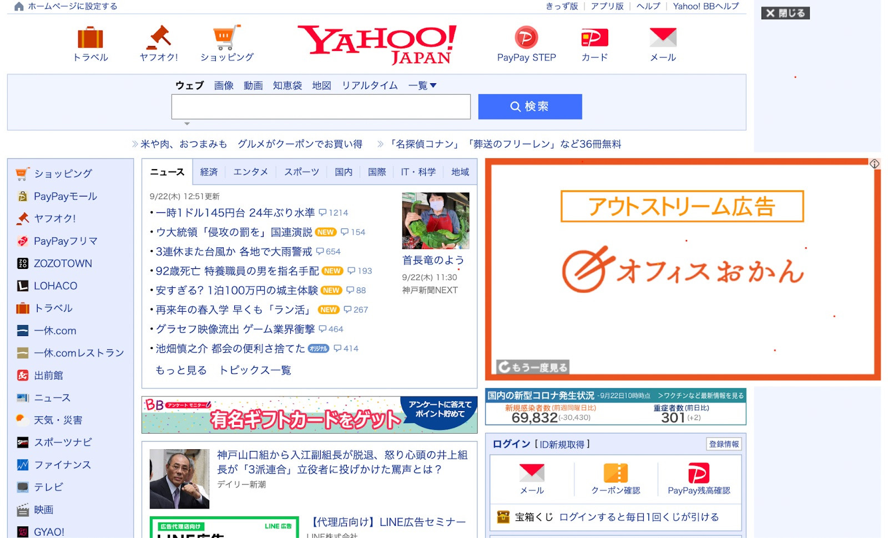Click comment count 1214 on dollar headline
Image resolution: width=888 pixels, height=538 pixels.
[x=334, y=213]
